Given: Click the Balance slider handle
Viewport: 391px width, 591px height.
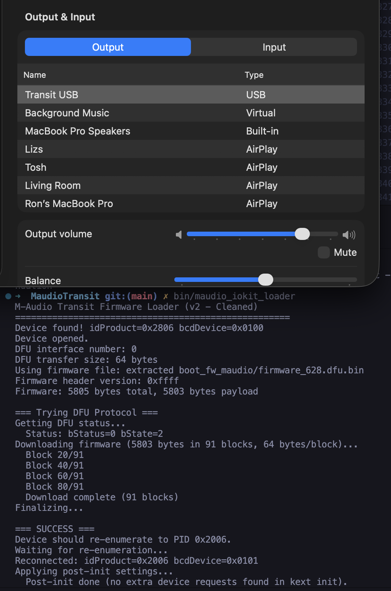Looking at the screenshot, I should click(265, 280).
